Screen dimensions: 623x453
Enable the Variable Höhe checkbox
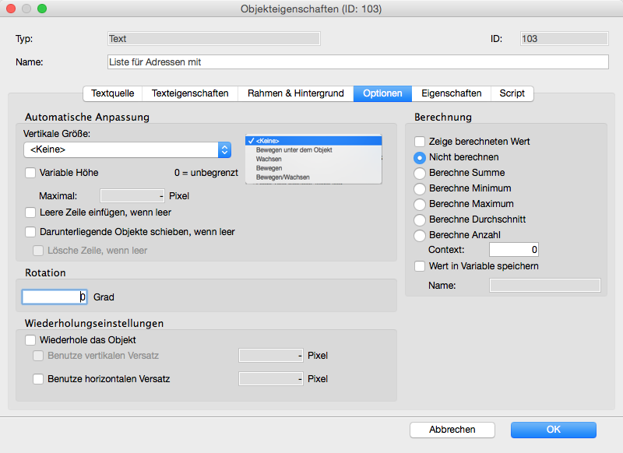tap(30, 173)
